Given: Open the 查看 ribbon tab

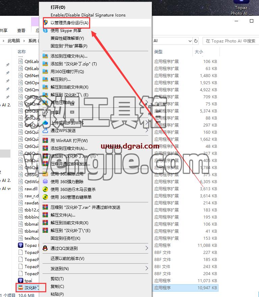Looking at the screenshot, I should 21,30.
